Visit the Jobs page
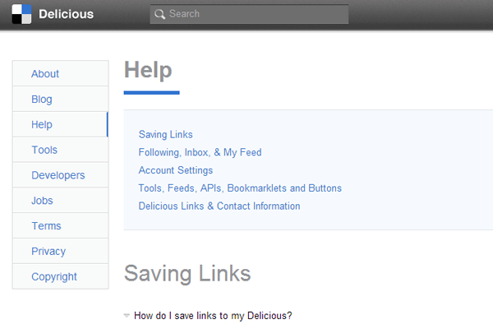Screen dimensions: 493x329 point(42,201)
